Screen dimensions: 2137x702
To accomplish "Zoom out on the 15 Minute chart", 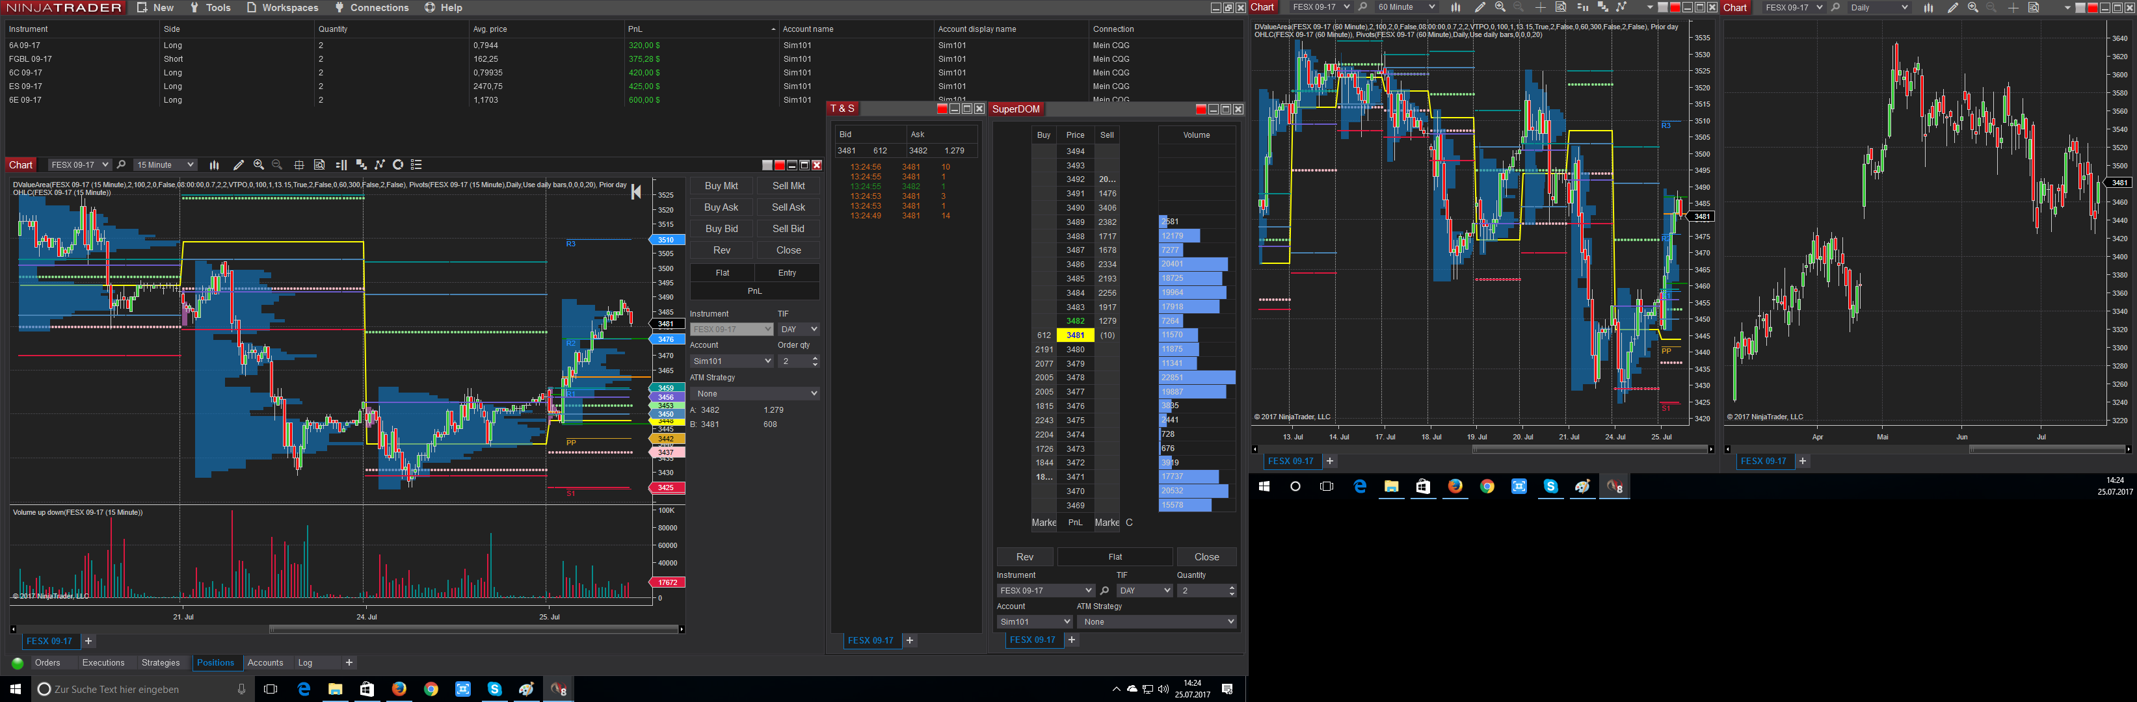I will point(277,165).
